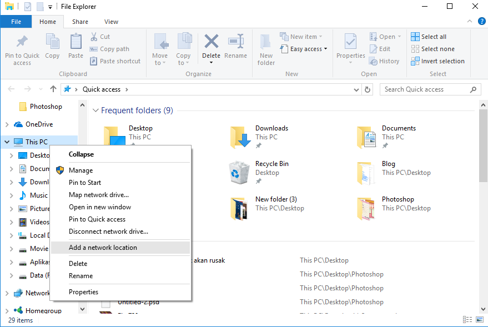Collapse the This PC tree node
Screen dimensions: 488x327
[7, 142]
